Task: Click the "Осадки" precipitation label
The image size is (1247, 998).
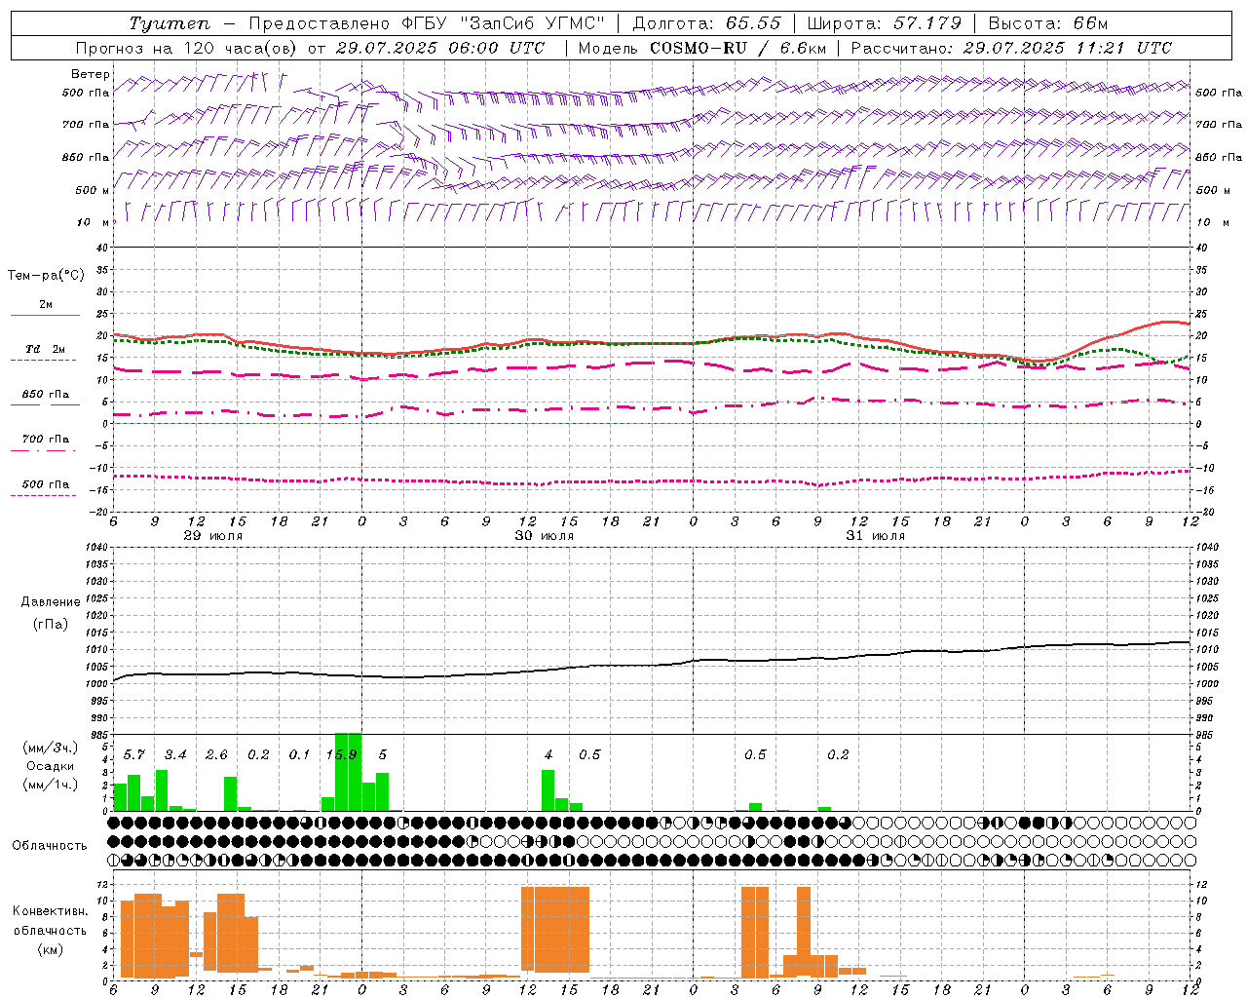Action: click(50, 766)
